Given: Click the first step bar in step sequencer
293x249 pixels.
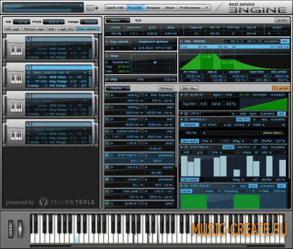Looking at the screenshot, I should click(x=184, y=166).
